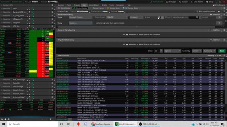Click the collapse sidebar arrow icon
This screenshot has height=127, width=227.
pyautogui.click(x=2, y=119)
